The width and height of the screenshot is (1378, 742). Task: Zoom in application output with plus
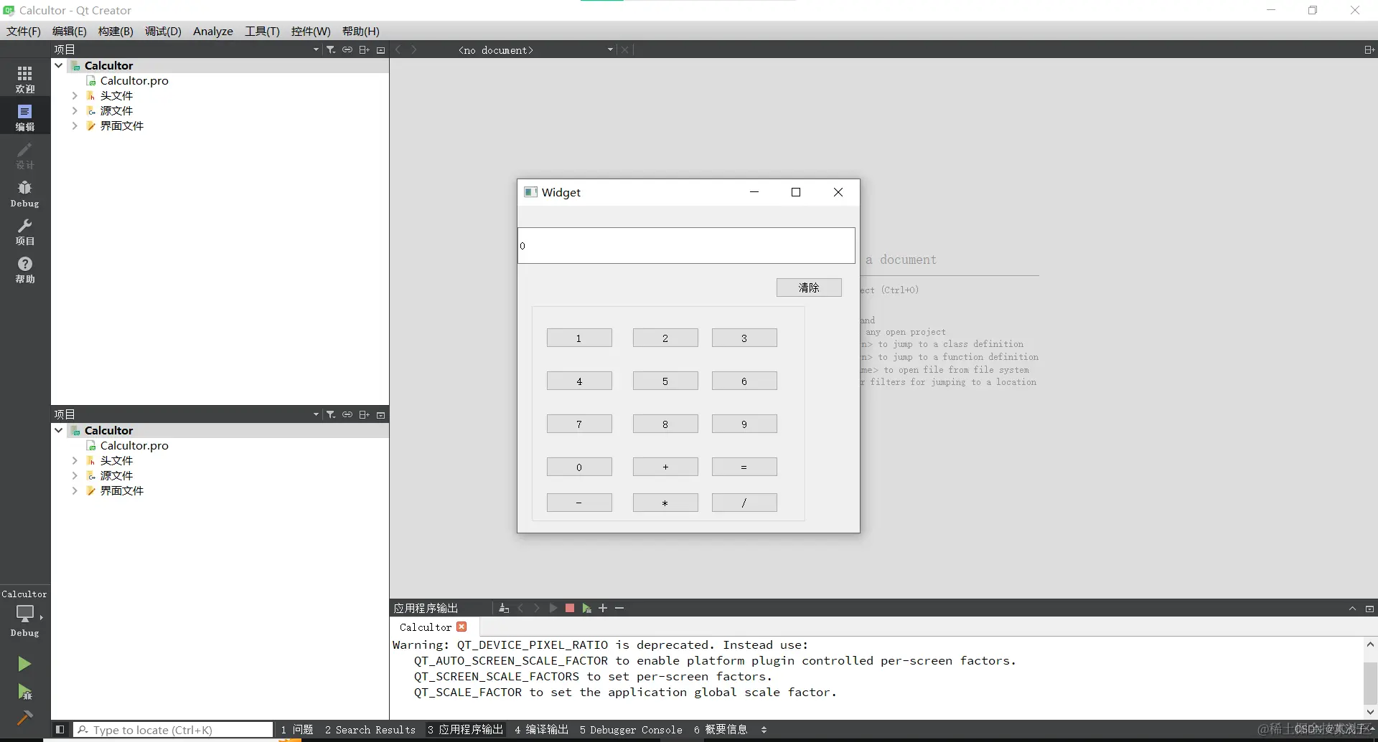pos(603,608)
